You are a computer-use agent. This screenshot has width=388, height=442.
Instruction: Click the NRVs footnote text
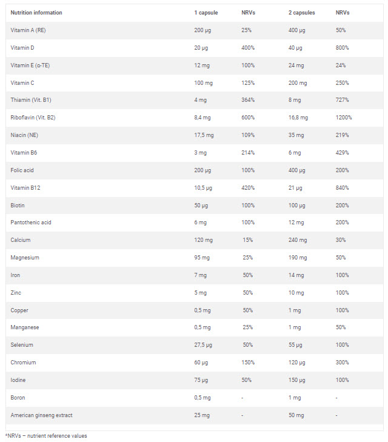tap(46, 436)
